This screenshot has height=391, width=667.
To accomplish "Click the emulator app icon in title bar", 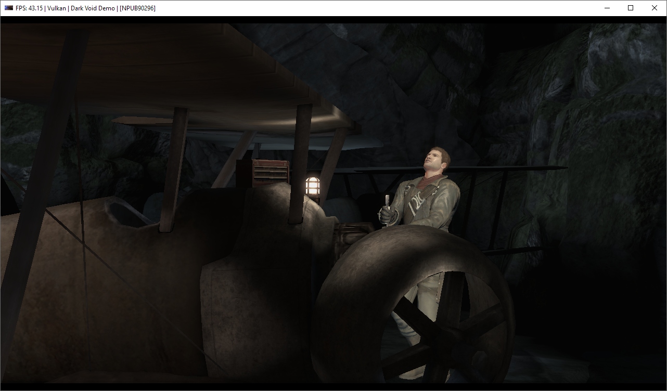I will pos(8,8).
